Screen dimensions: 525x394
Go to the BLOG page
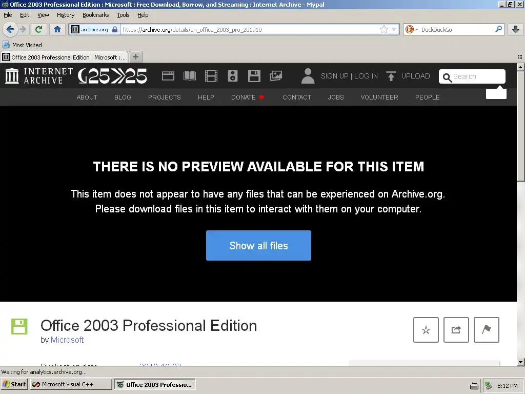pos(123,97)
